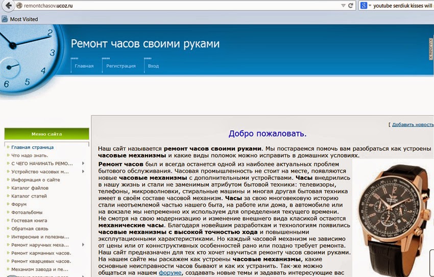This screenshot has width=434, height=277.
Task: Click the Most Visited bookmarks folder icon
Action: pyautogui.click(x=5, y=19)
